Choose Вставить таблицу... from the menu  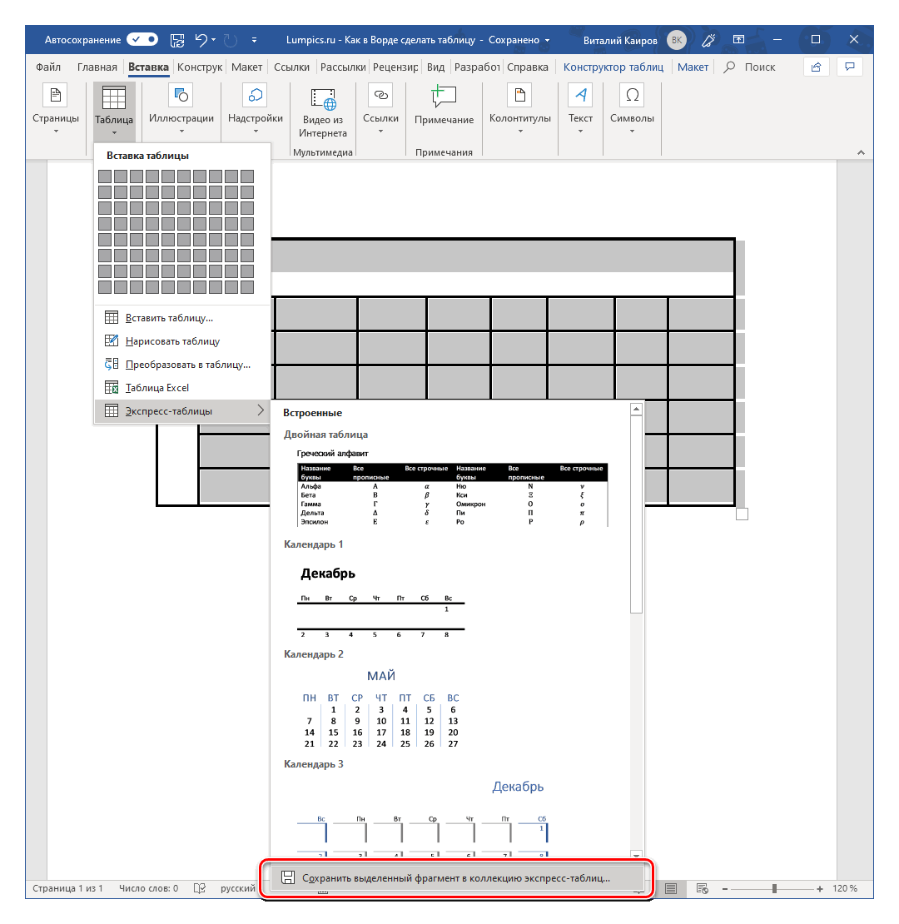coord(169,317)
